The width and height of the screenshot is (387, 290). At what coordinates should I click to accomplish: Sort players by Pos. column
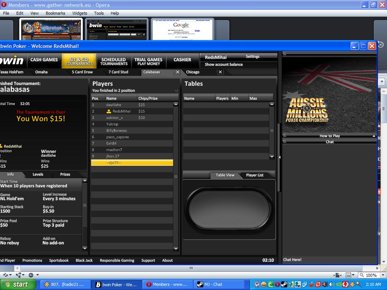[x=98, y=98]
